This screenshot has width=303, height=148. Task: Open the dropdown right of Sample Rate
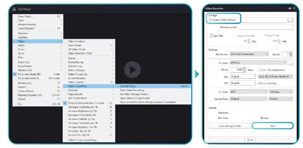(281, 99)
